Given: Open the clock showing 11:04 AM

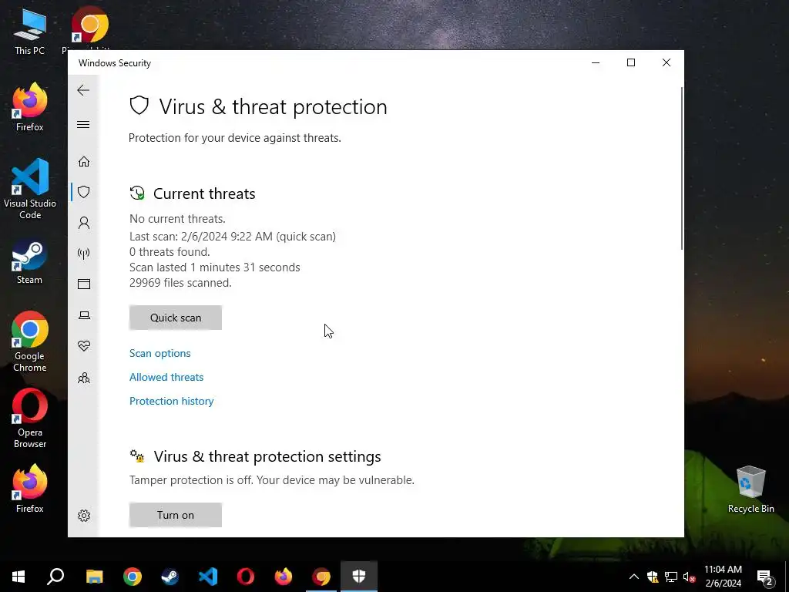Looking at the screenshot, I should (723, 577).
